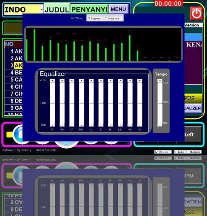The width and height of the screenshot is (207, 216).
Task: Select song row number 8
Action: click(14, 101)
